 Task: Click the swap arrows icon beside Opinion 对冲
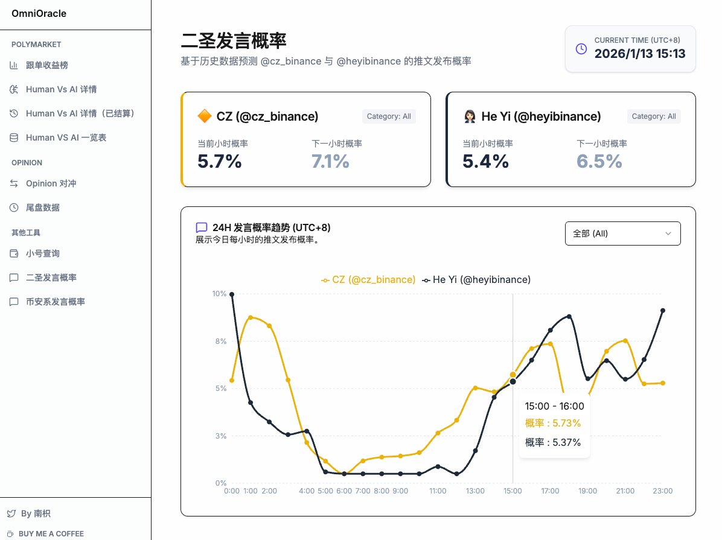pos(14,183)
